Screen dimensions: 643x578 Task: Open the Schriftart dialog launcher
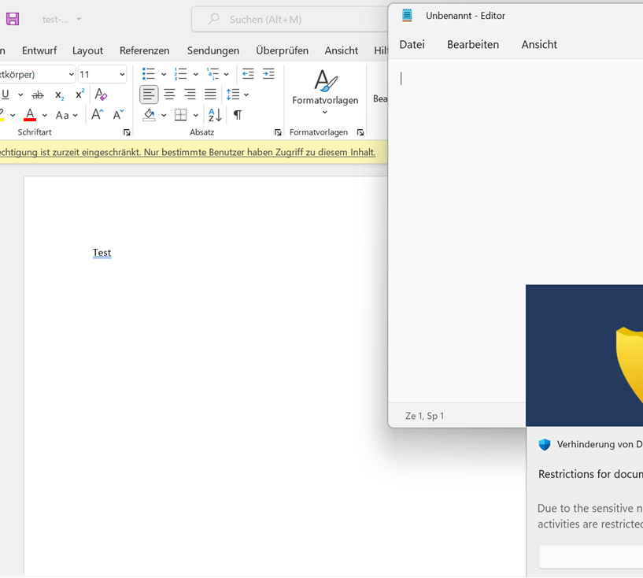pyautogui.click(x=127, y=132)
